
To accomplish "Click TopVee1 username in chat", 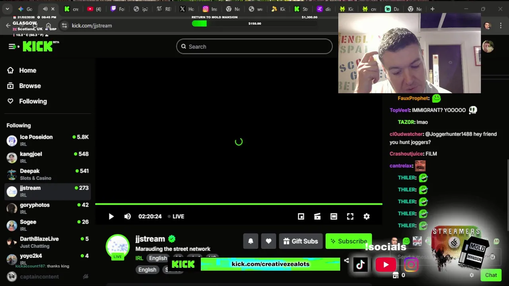I will pos(400,110).
